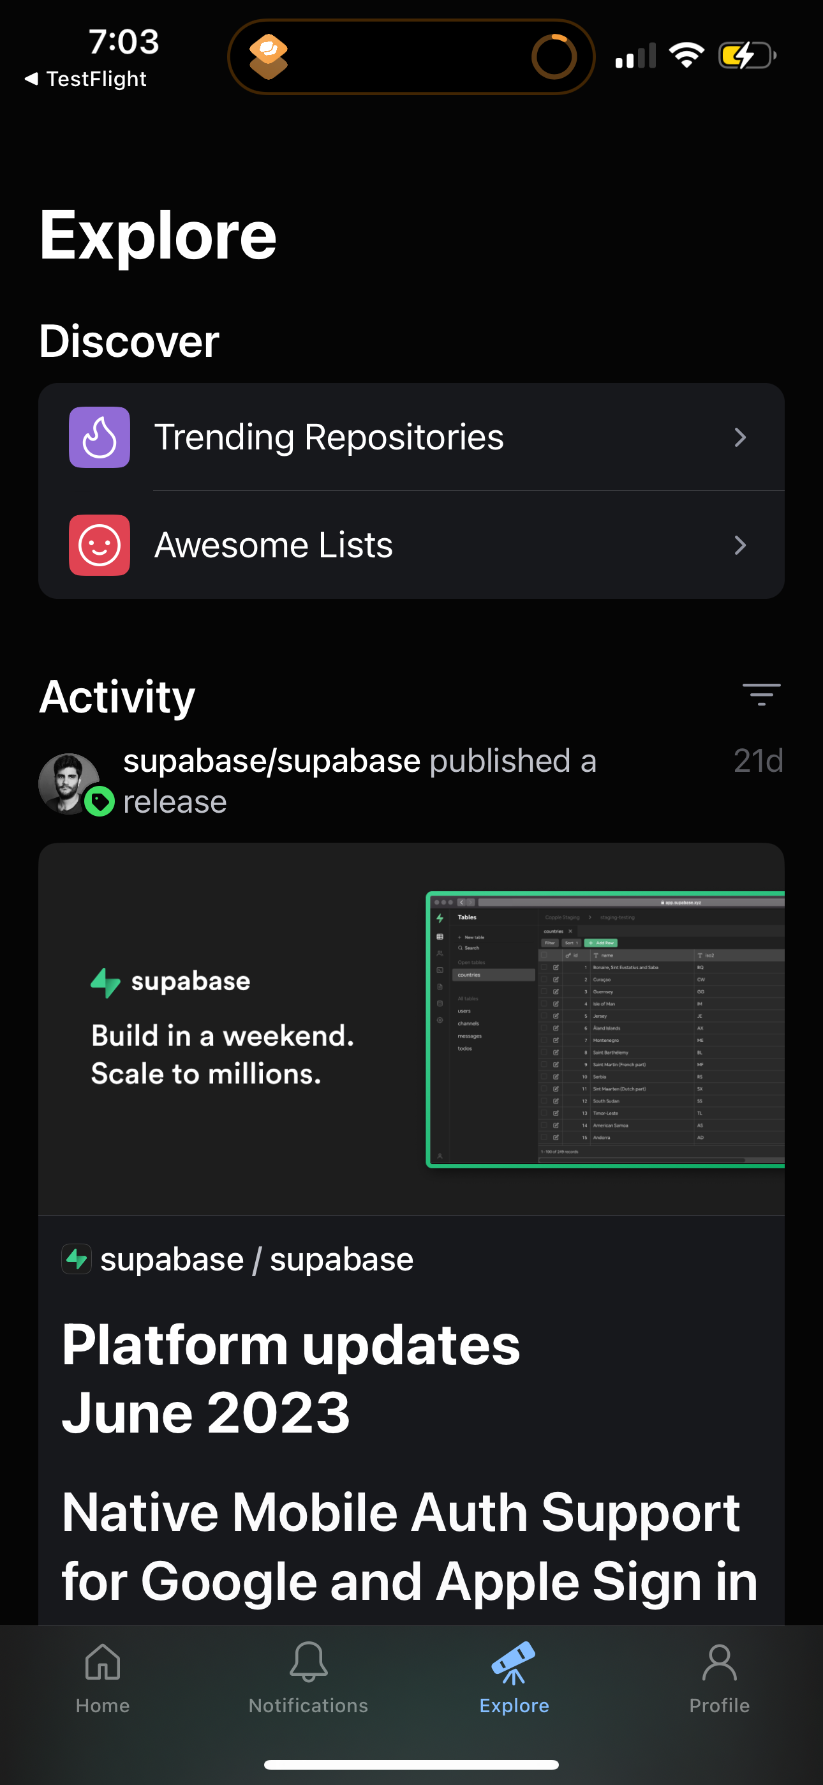Tap the Discover section heading
Viewport: 823px width, 1785px height.
[129, 342]
